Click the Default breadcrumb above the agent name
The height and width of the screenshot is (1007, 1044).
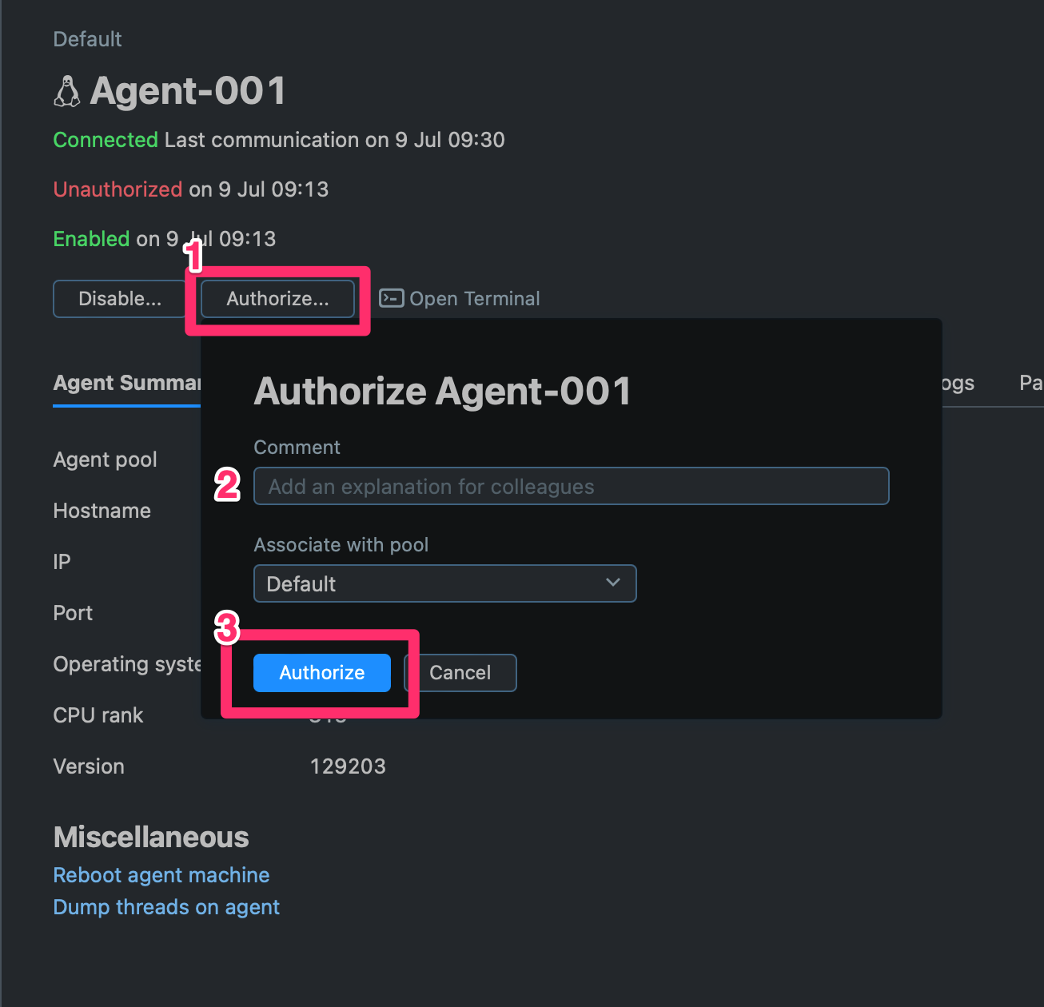pos(86,38)
